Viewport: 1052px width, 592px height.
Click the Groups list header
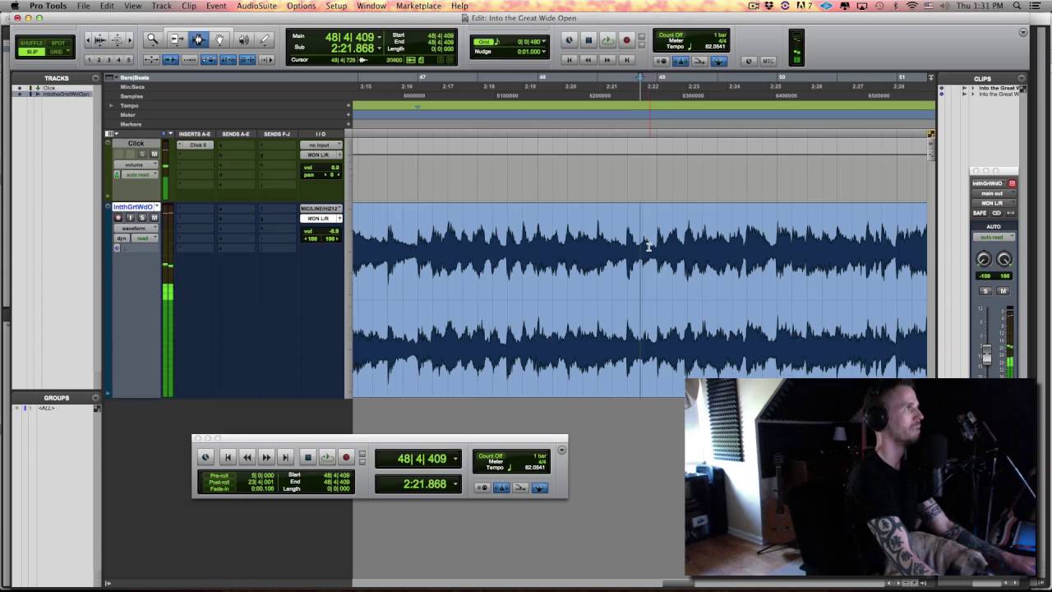coord(56,398)
